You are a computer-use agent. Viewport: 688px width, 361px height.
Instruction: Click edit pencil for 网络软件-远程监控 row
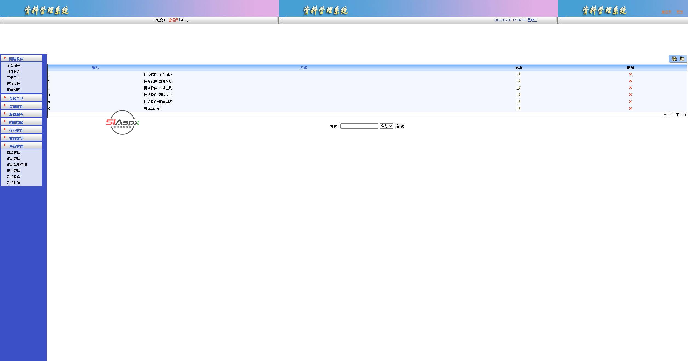click(x=518, y=95)
